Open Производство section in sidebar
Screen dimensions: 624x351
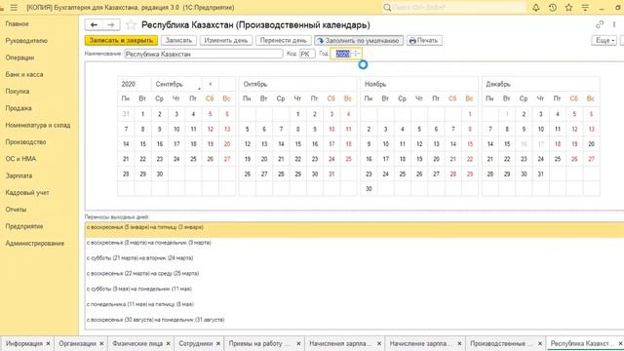coord(25,142)
